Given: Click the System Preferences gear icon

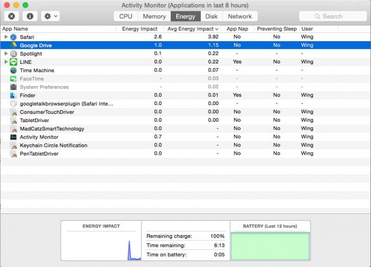Looking at the screenshot, I should [x=13, y=87].
